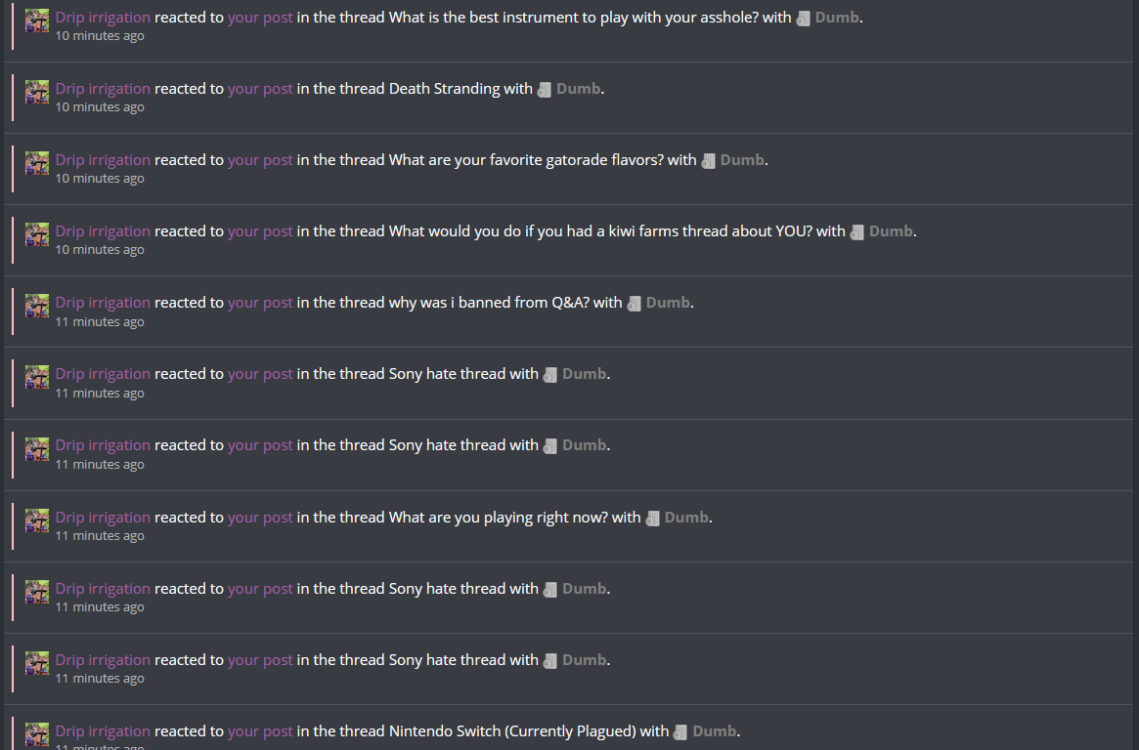The image size is (1139, 750).
Task: Click Dumb icon in Nintendo Switch row
Action: coord(680,732)
